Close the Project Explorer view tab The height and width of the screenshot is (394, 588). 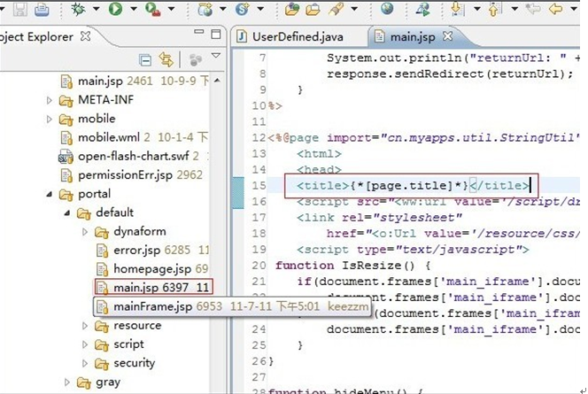click(86, 36)
